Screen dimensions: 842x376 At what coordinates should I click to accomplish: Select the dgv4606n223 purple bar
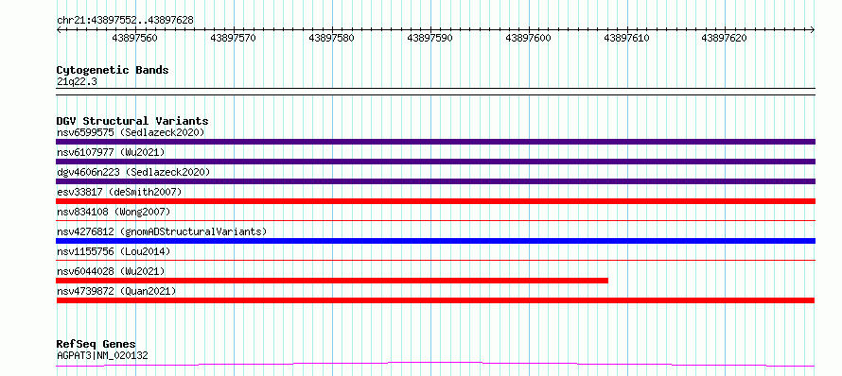(435, 181)
